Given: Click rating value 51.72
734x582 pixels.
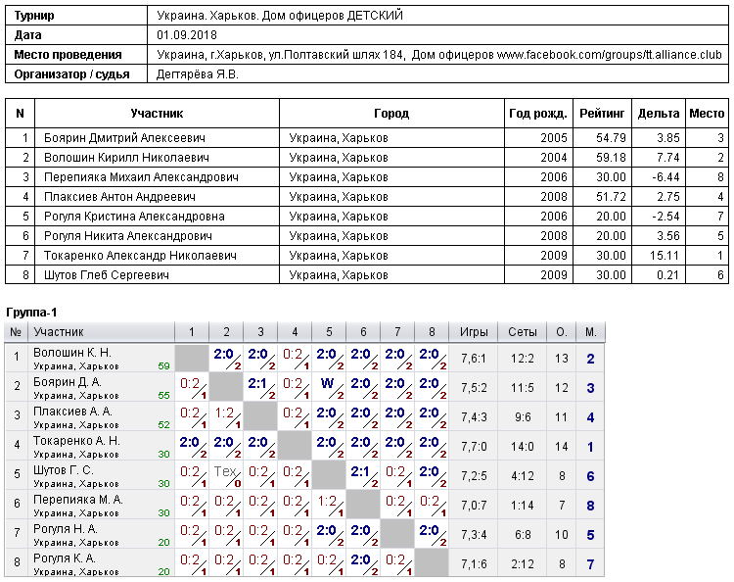Looking at the screenshot, I should point(611,197).
